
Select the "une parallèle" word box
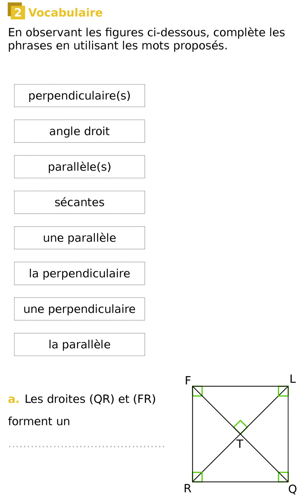pyautogui.click(x=79, y=238)
